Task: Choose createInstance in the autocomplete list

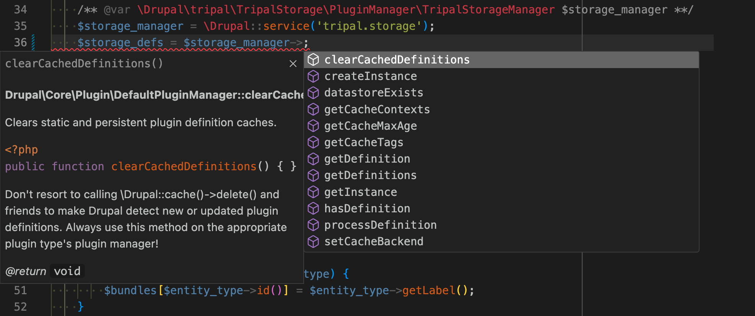Action: click(x=501, y=77)
